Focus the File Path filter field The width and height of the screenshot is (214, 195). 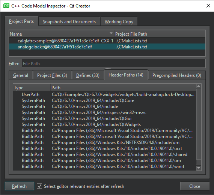pos(113,63)
